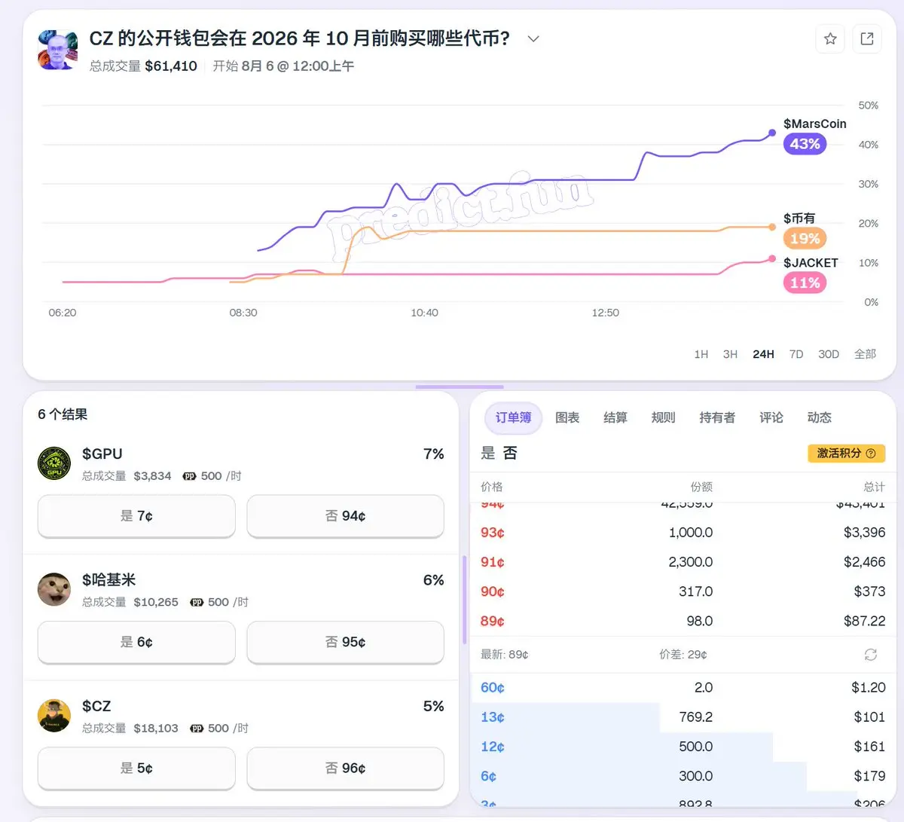Viewport: 904px width, 822px height.
Task: Click the $CZ points reward icon
Action: coord(197,729)
